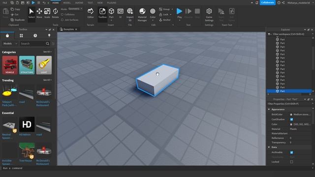Open the Toolbox Inventory grid tab

(21, 35)
